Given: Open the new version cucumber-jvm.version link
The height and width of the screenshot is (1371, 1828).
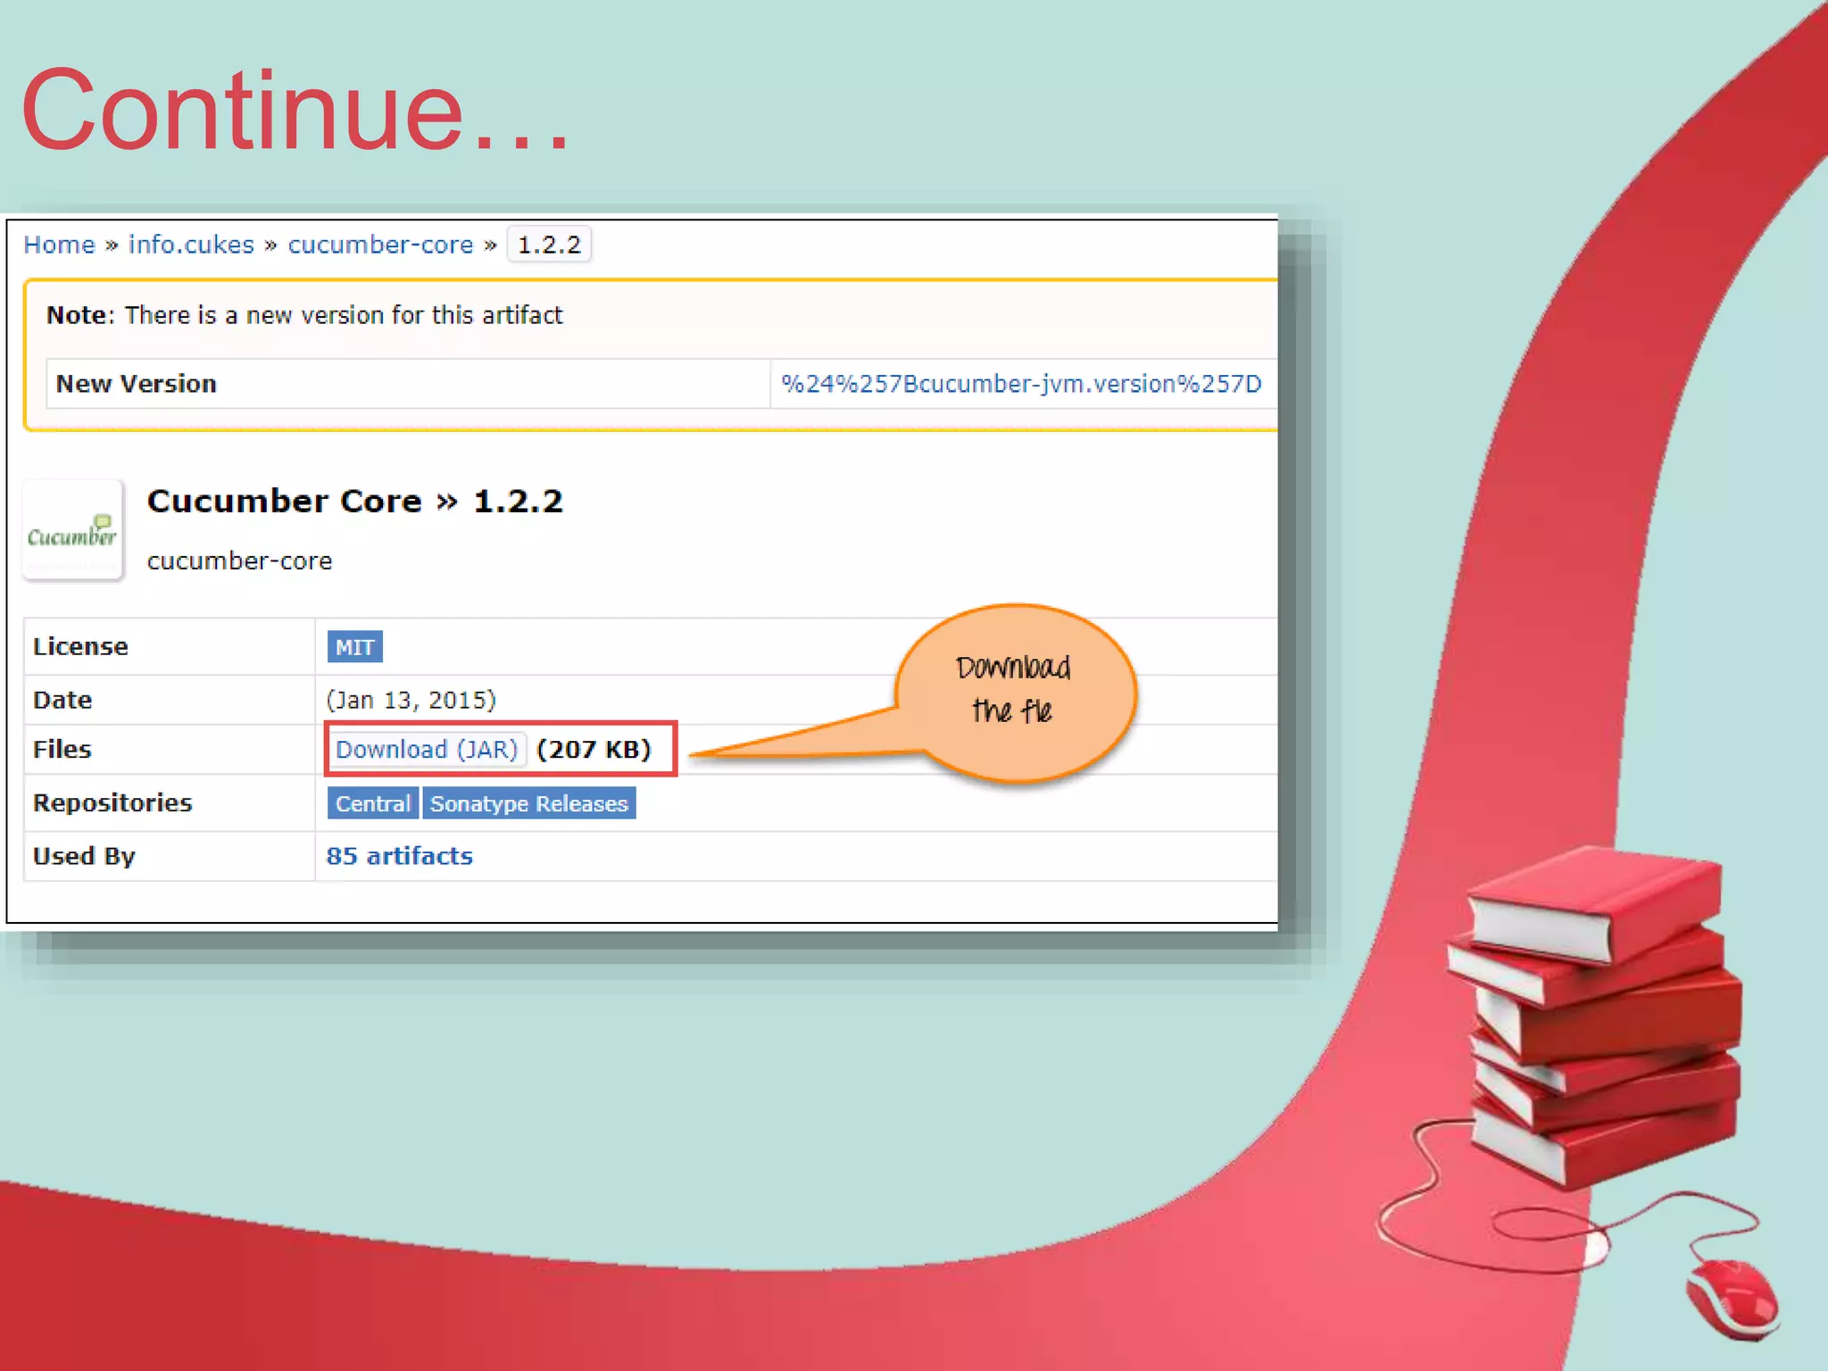Looking at the screenshot, I should tap(1021, 384).
